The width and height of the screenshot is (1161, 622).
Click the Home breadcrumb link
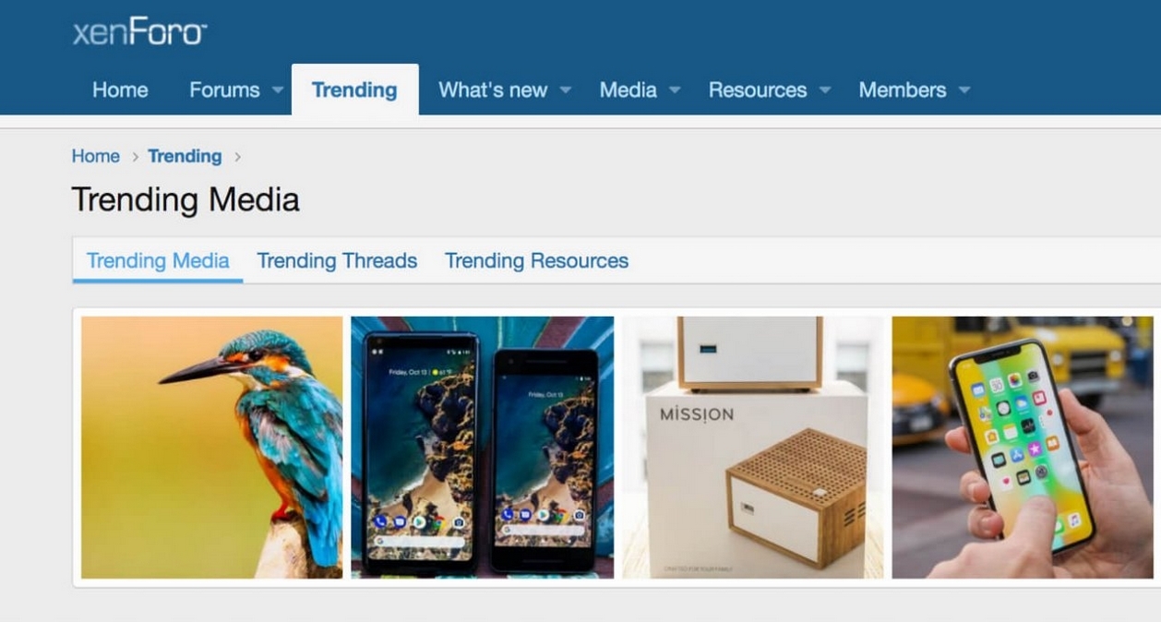96,156
